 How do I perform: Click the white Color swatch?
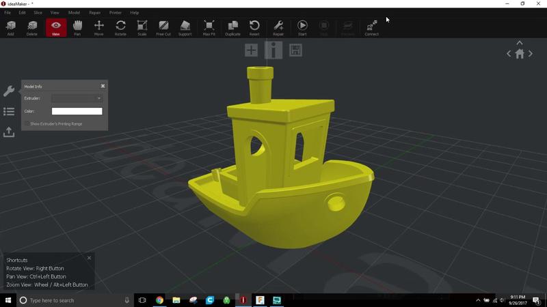pos(77,111)
